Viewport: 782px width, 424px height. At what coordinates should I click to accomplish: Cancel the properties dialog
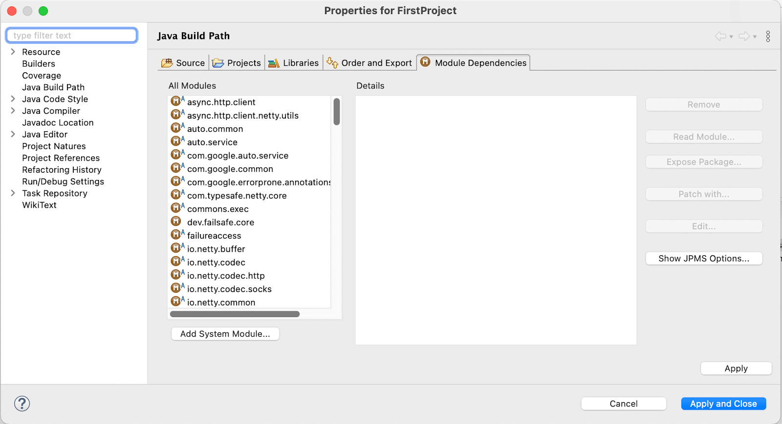click(x=624, y=404)
